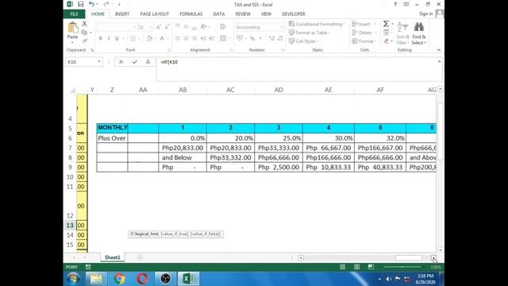
Task: Click the Sign in link
Action: 425,14
